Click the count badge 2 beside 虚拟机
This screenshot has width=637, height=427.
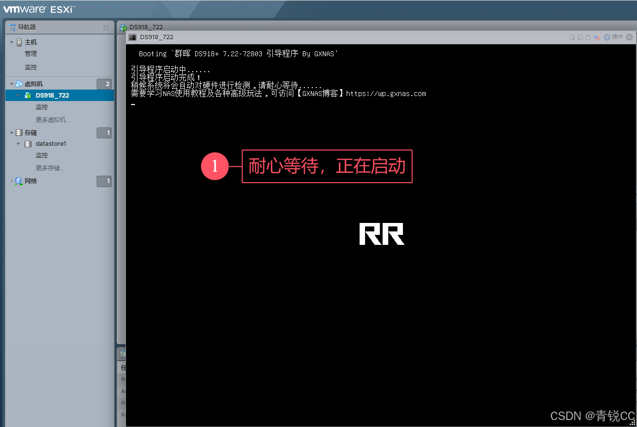pos(104,84)
